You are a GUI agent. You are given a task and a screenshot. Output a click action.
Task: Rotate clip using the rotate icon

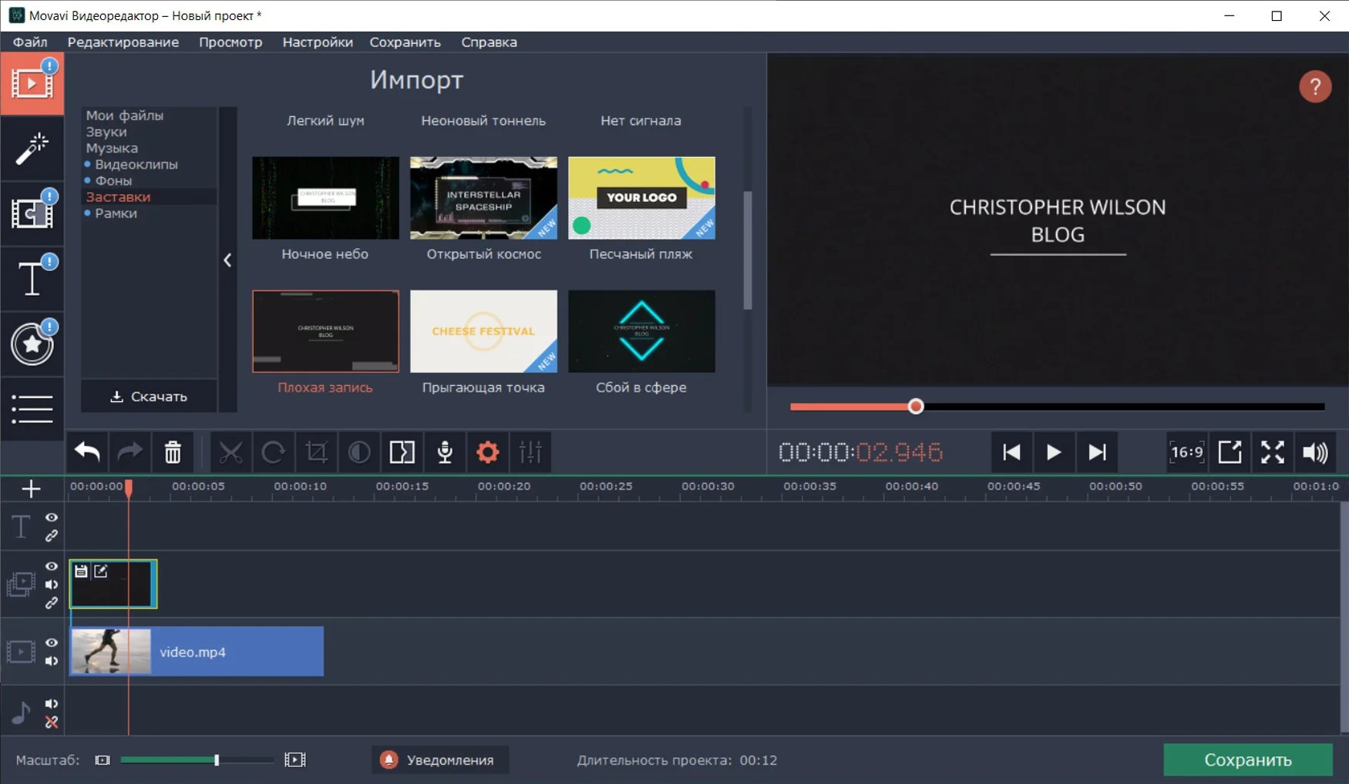click(x=274, y=452)
